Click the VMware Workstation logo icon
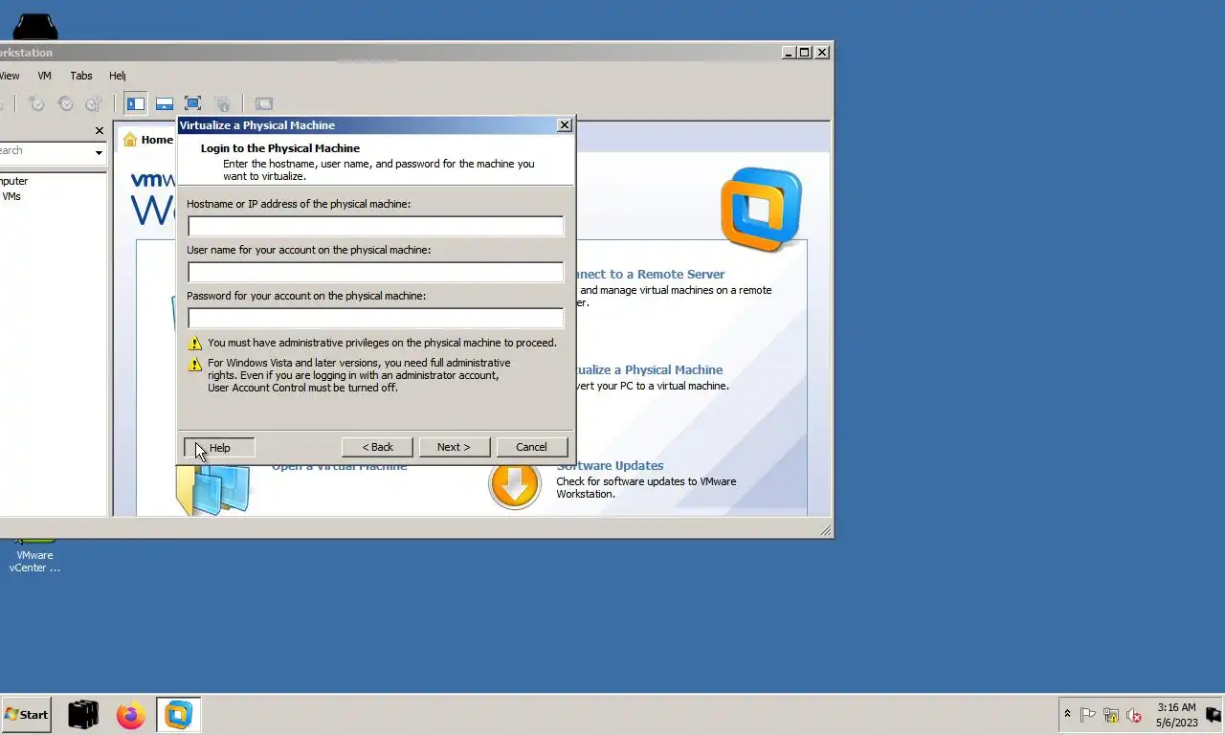Screen dimensions: 1225x735 [761, 209]
